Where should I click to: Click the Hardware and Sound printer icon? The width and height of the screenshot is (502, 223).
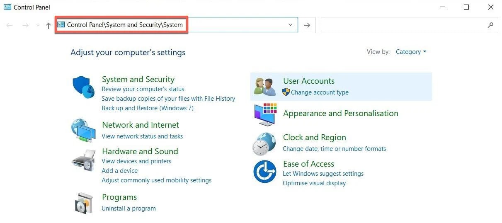point(83,159)
